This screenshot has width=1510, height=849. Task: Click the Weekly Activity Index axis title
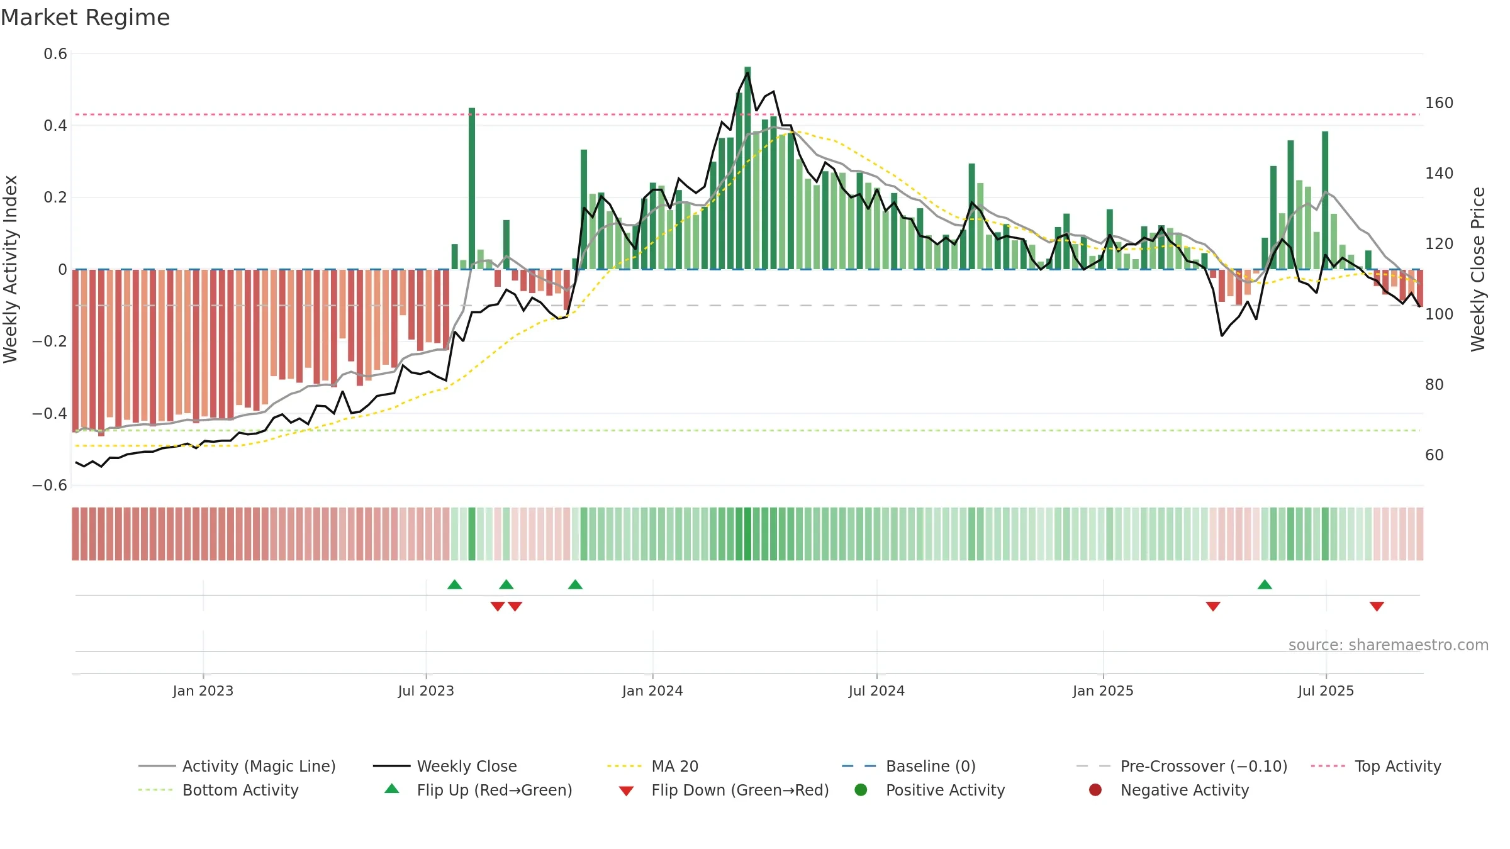pos(10,269)
